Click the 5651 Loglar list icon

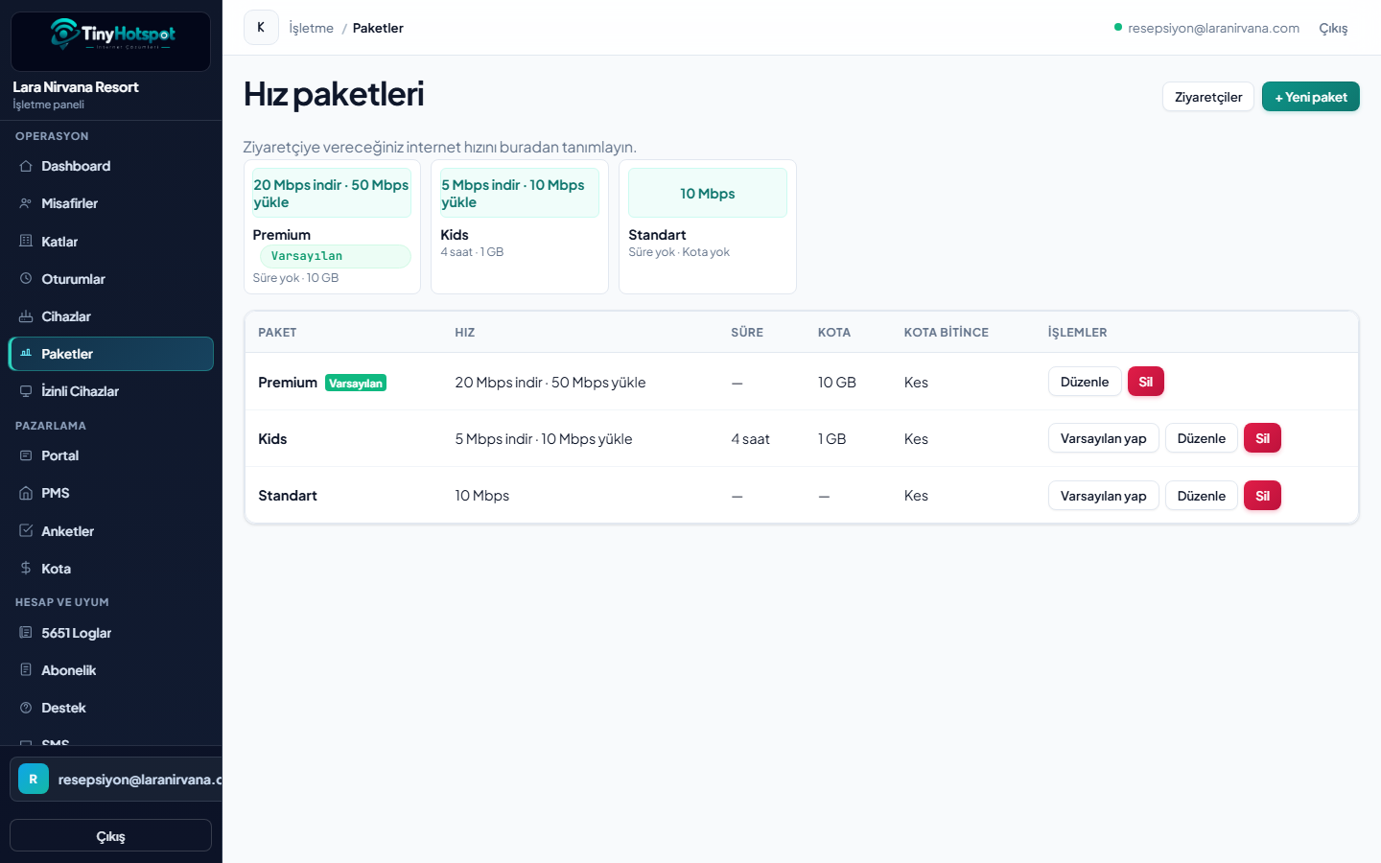[x=26, y=633]
